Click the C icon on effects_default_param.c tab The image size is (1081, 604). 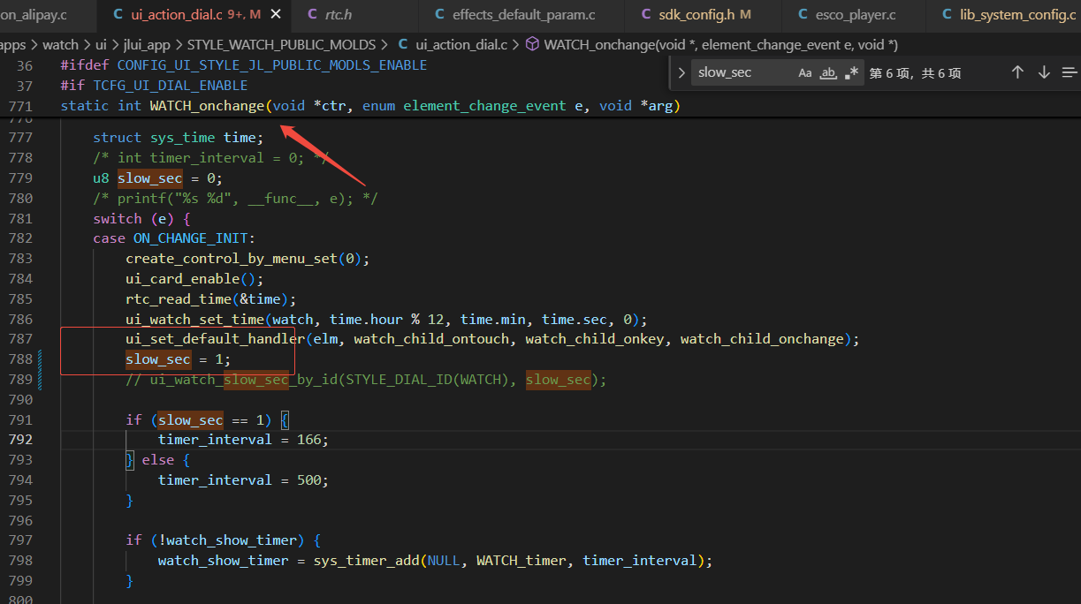pyautogui.click(x=439, y=14)
